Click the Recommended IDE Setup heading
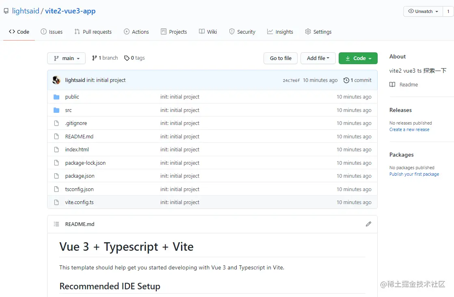The height and width of the screenshot is (297, 454). (x=110, y=286)
